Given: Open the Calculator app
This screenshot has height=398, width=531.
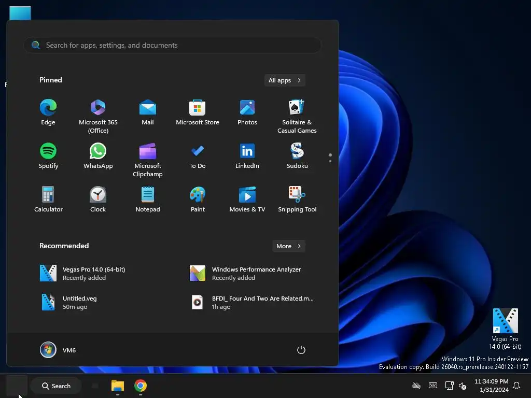Looking at the screenshot, I should click(48, 200).
